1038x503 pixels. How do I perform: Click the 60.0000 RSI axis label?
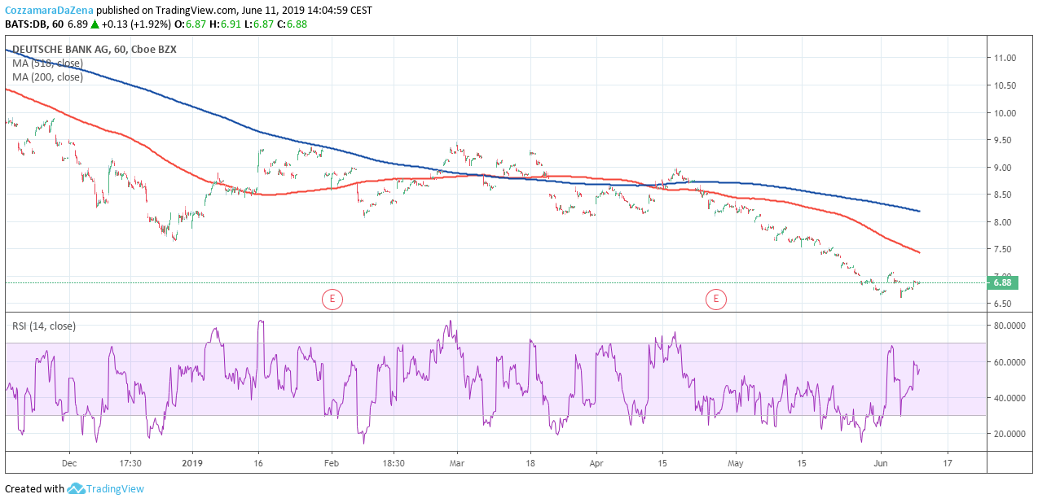(x=1009, y=361)
